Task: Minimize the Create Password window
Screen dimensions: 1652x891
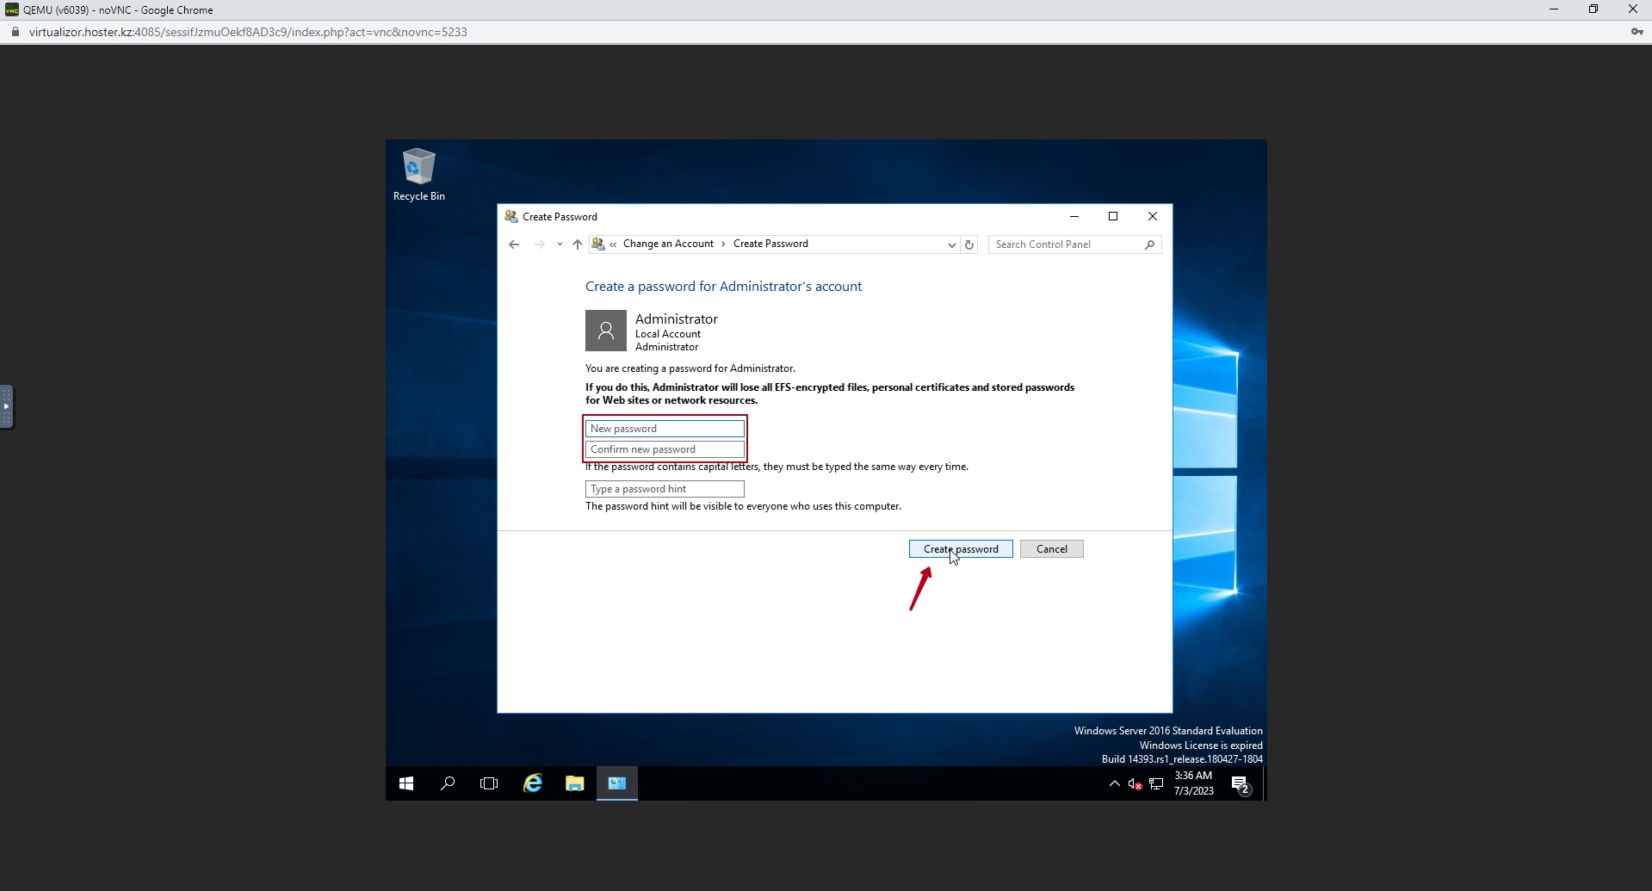Action: [1074, 217]
